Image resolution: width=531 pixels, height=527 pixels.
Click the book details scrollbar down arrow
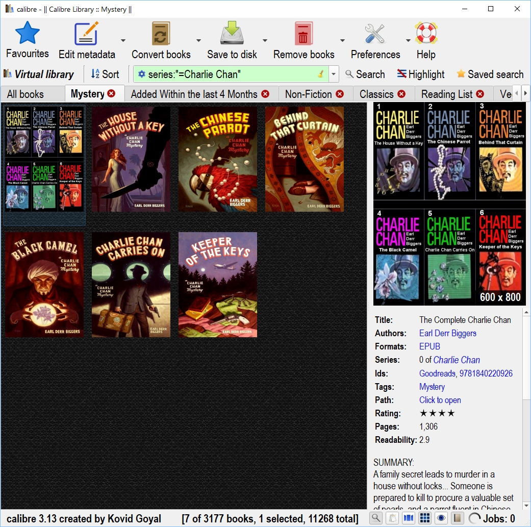[526, 506]
